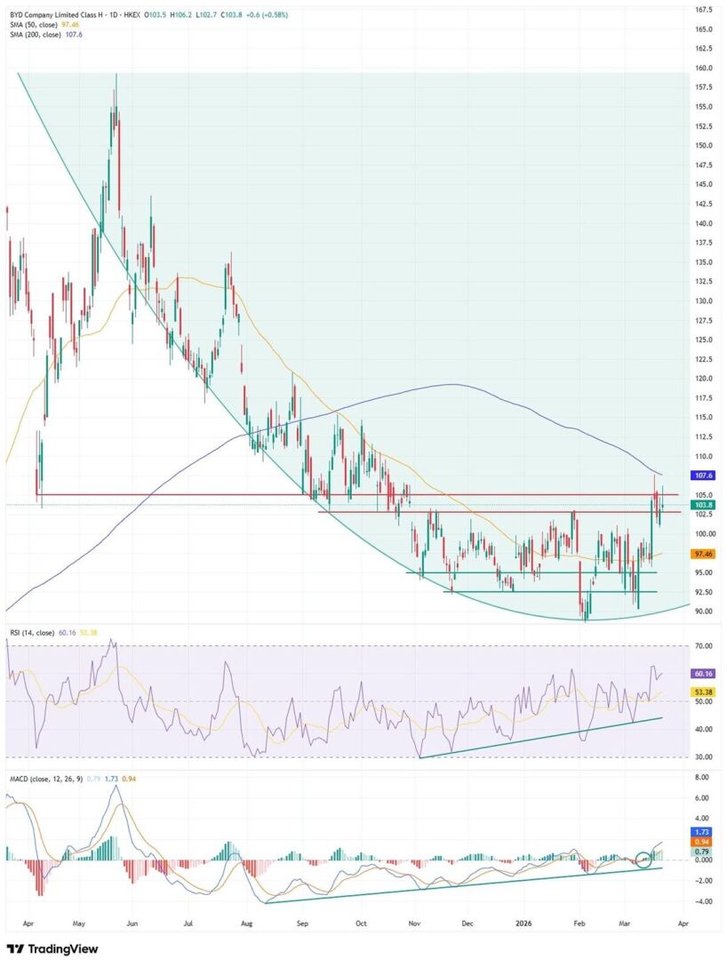Click the Aug label on time axis
727x960 pixels.
[x=246, y=923]
